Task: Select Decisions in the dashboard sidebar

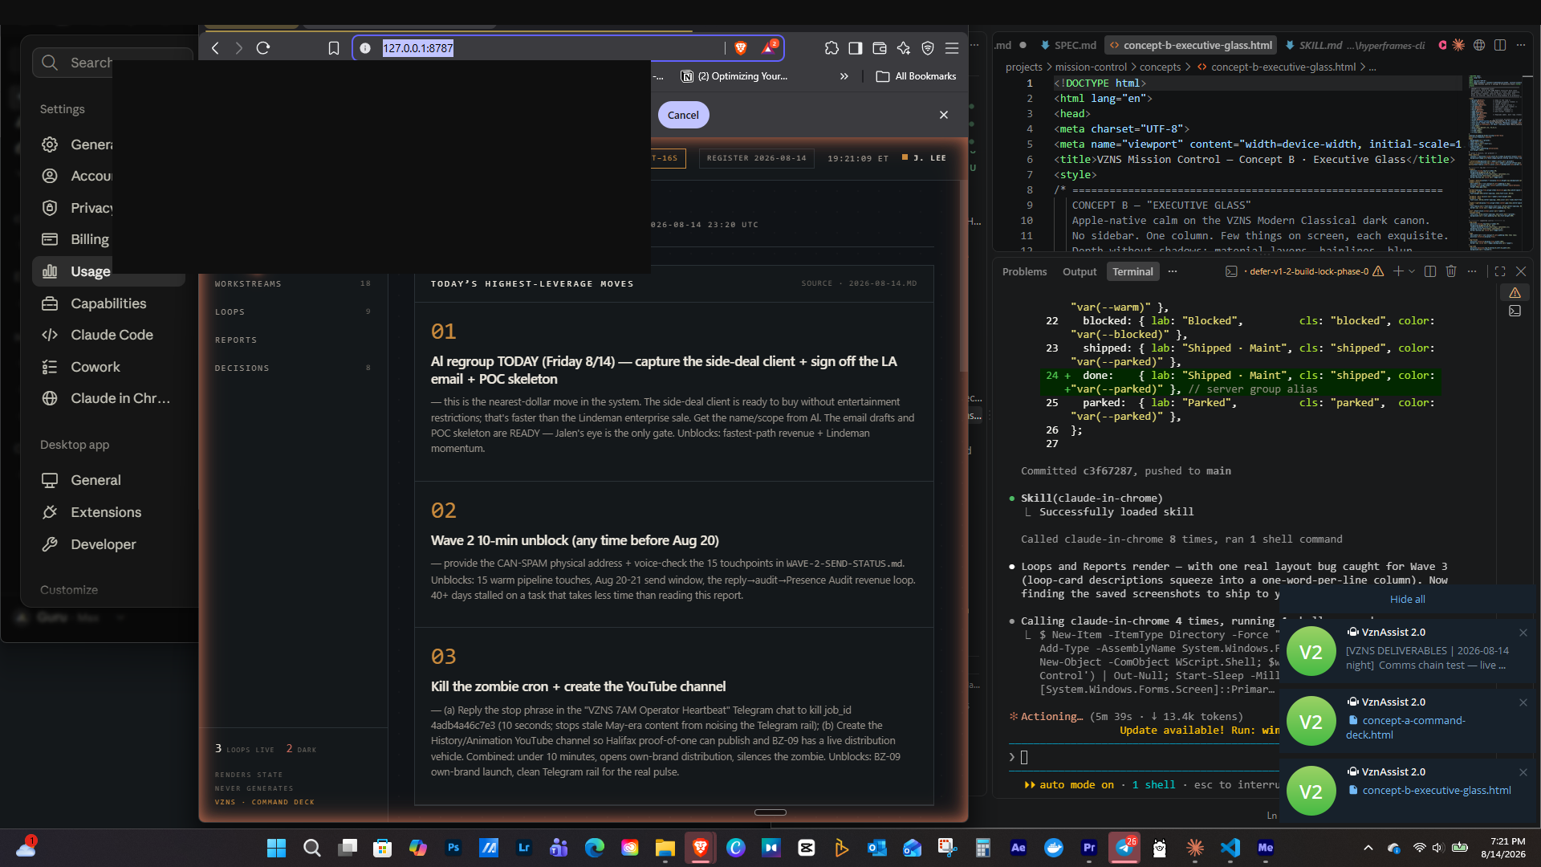Action: coord(292,368)
